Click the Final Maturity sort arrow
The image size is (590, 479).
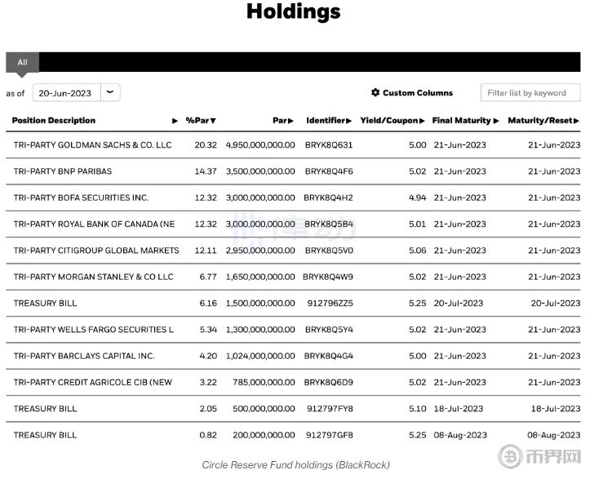[x=497, y=121]
